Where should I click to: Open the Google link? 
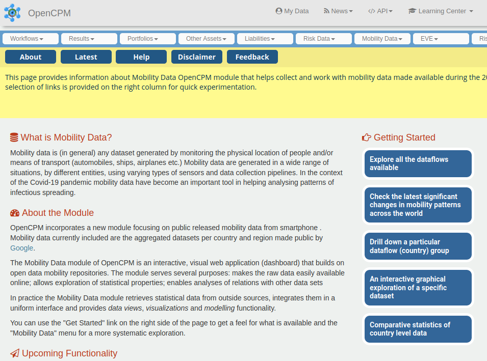(21, 248)
